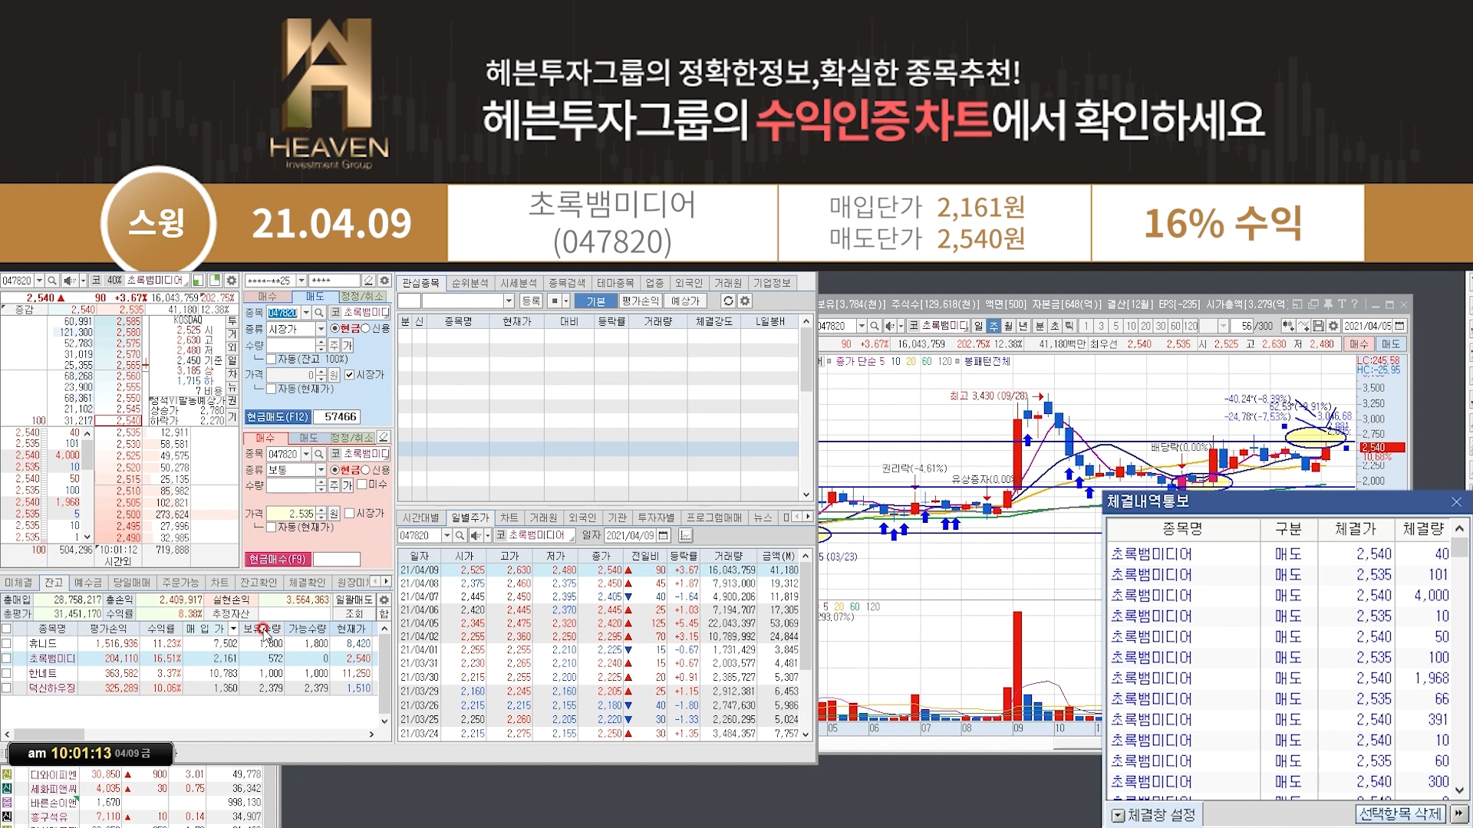This screenshot has width=1473, height=828.
Task: Click buy panel 가격 field showing 2,535
Action: click(291, 514)
